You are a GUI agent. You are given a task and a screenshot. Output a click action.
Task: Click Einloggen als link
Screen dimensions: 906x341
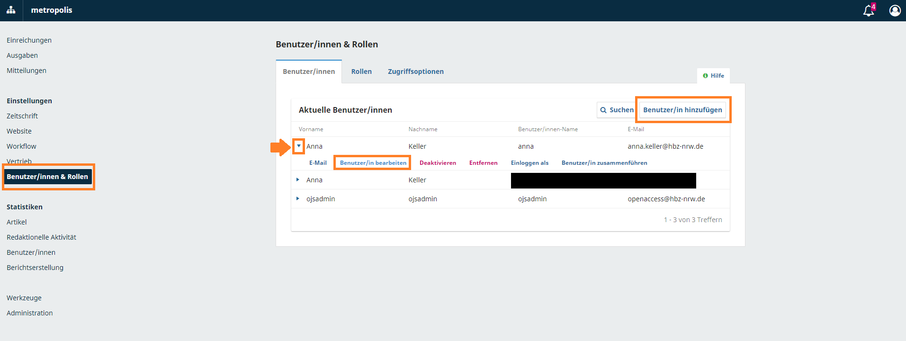[x=529, y=163]
